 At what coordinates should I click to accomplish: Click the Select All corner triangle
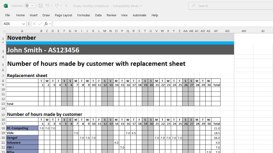coord(3,31)
